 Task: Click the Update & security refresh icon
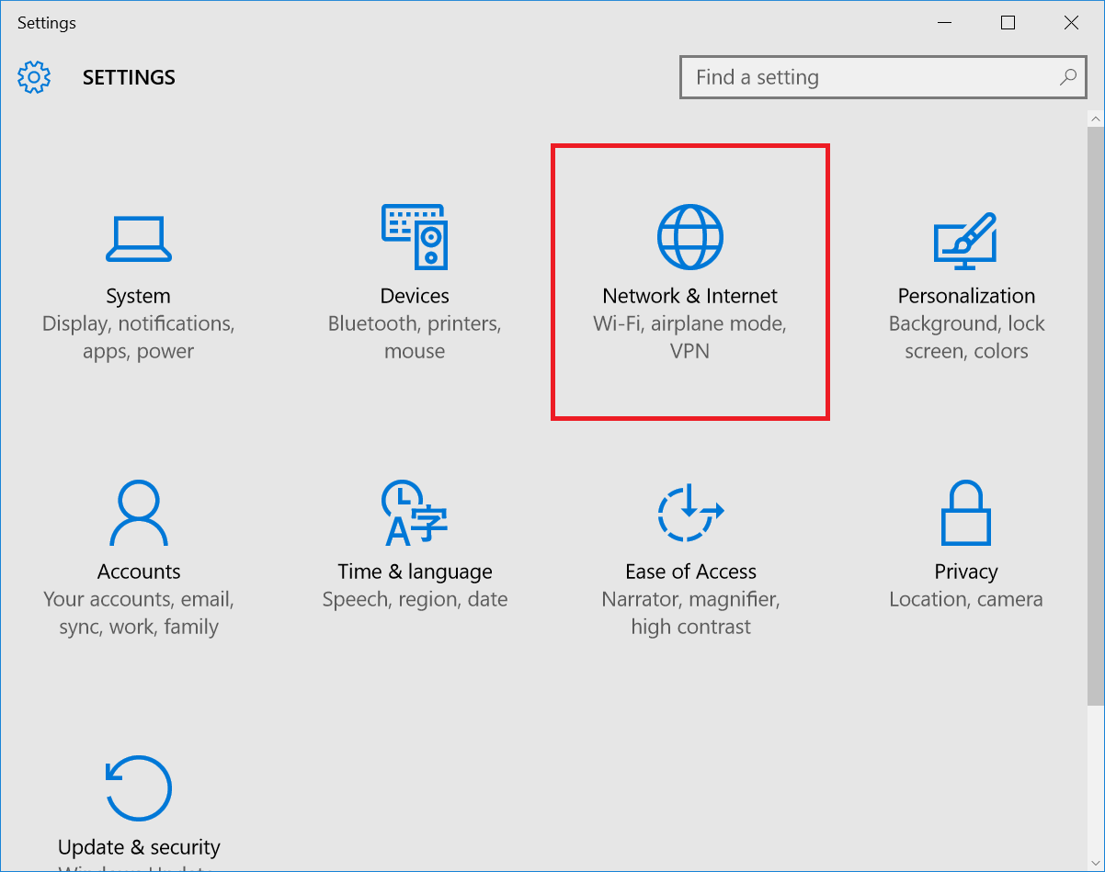point(138,787)
